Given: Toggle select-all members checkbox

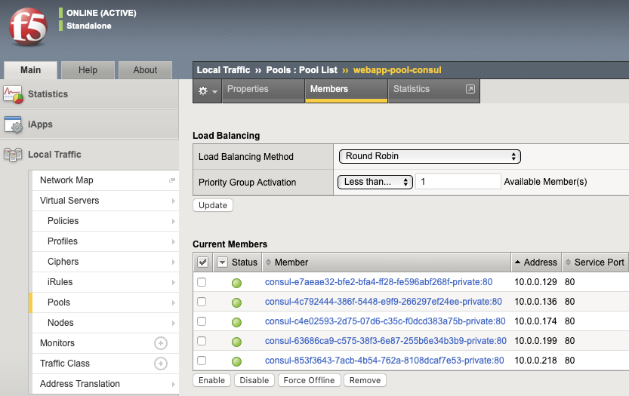Looking at the screenshot, I should click(202, 262).
